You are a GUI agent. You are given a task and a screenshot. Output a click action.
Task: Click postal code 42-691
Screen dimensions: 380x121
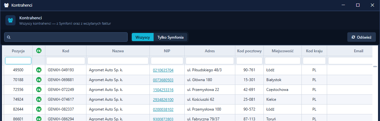click(x=249, y=90)
